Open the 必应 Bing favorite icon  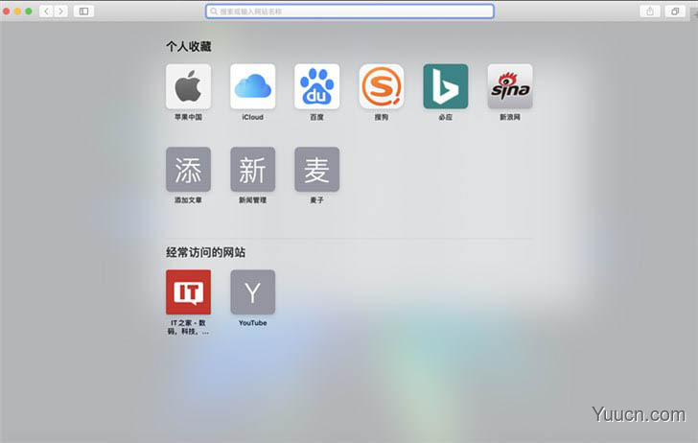446,86
